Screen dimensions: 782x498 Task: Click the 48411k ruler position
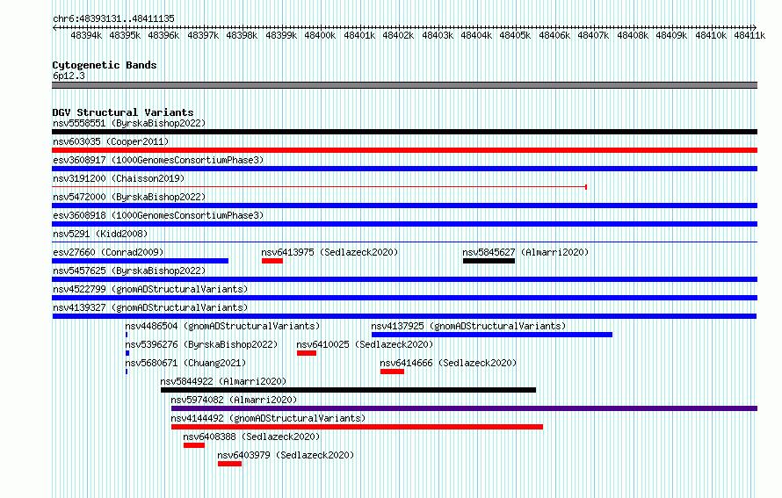(749, 35)
